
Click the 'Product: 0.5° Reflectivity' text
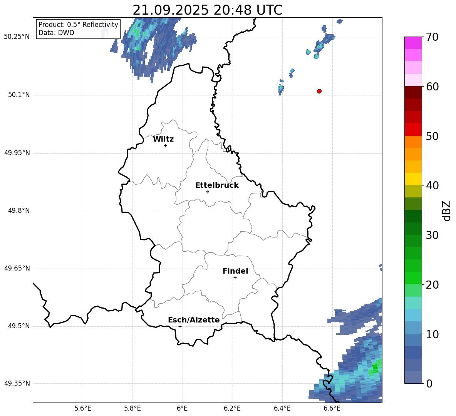(x=78, y=24)
